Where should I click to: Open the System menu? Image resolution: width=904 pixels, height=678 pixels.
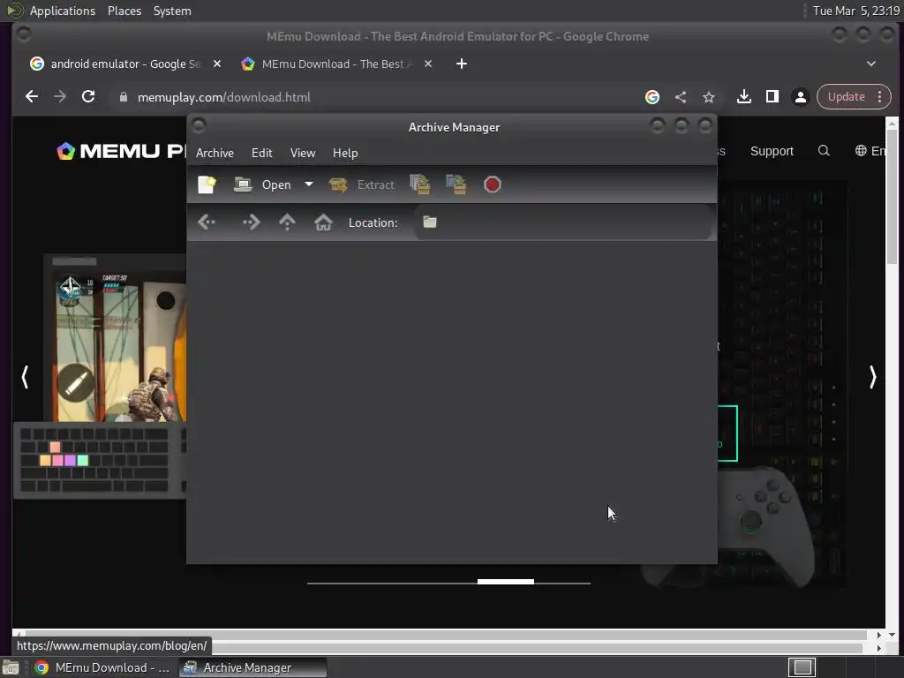[x=172, y=11]
